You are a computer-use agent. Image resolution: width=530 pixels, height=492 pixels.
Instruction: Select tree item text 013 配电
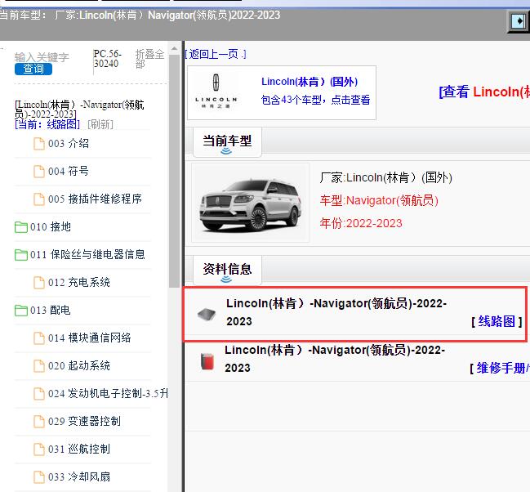pyautogui.click(x=51, y=310)
